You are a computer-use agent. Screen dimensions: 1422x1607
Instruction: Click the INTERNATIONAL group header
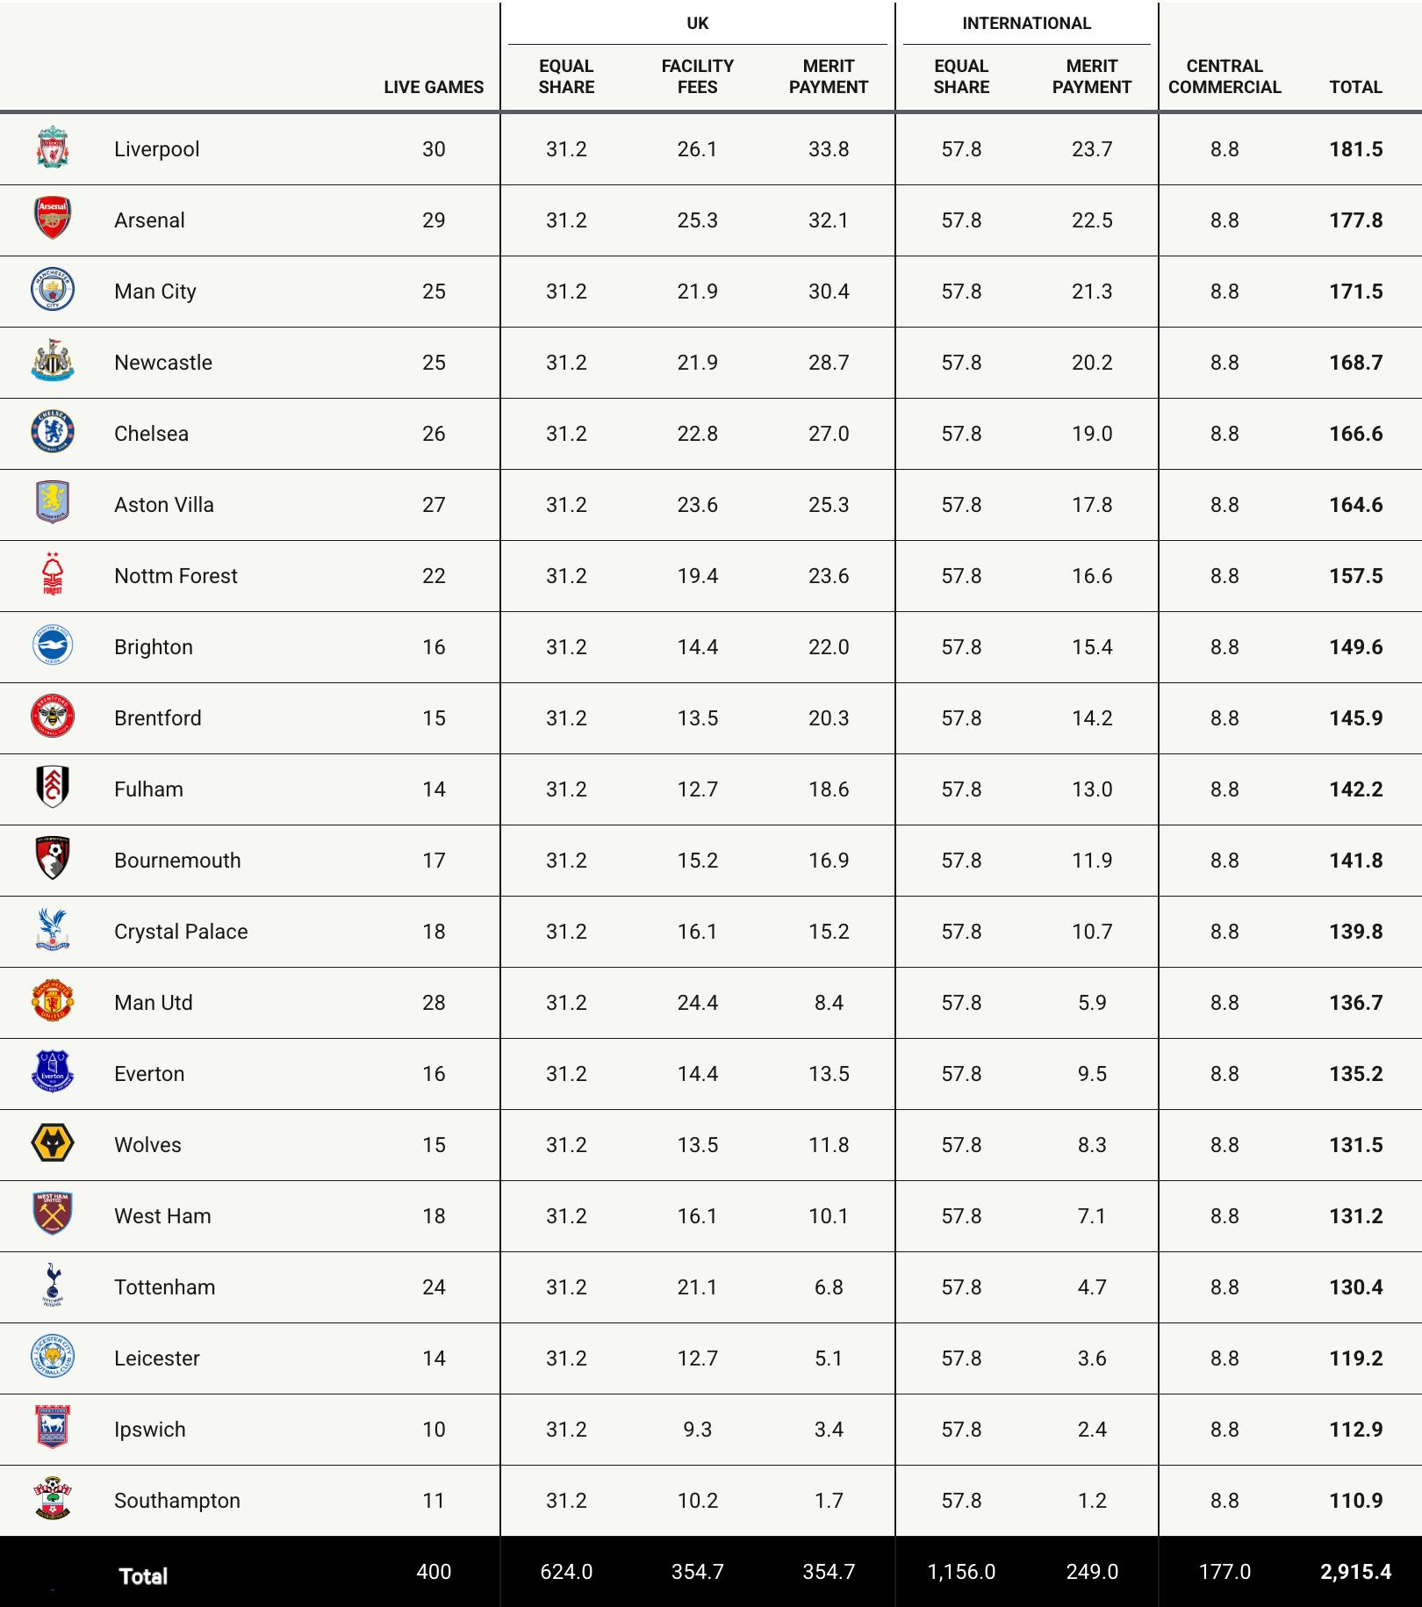(x=1026, y=24)
